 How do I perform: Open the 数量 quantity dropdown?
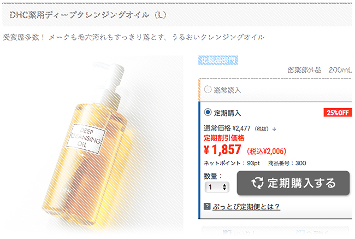pos(217,187)
